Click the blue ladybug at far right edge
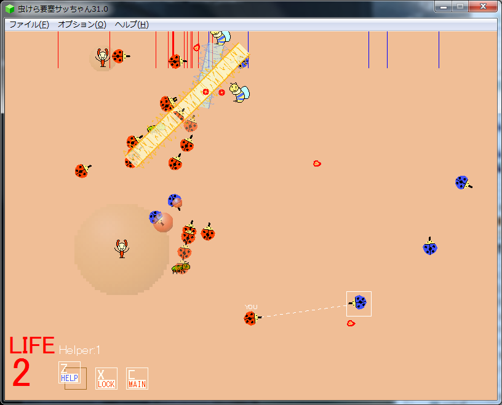 (x=463, y=183)
